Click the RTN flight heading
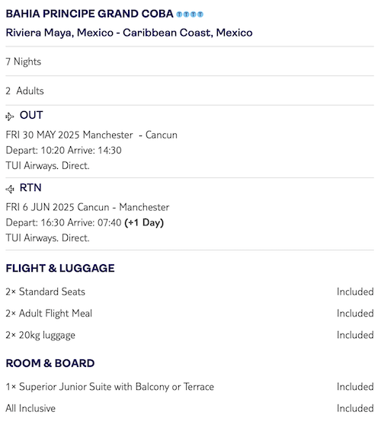Viewport: 381px width, 424px height. [x=30, y=188]
